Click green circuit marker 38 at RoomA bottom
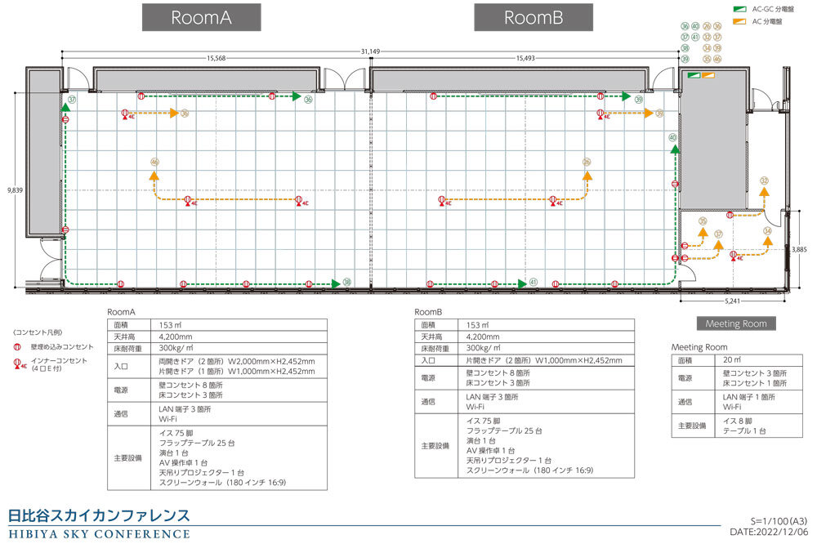 click(x=347, y=282)
